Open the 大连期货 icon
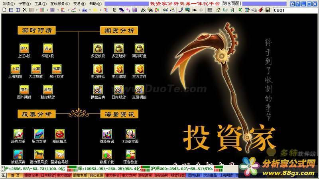The height and width of the screenshot is (179, 319). click(x=36, y=69)
